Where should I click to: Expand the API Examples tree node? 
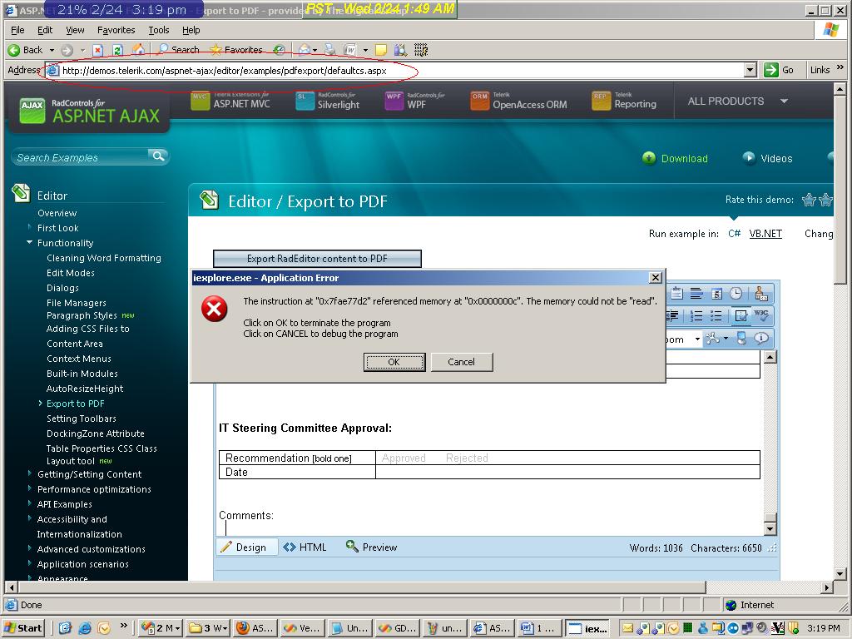tap(29, 503)
